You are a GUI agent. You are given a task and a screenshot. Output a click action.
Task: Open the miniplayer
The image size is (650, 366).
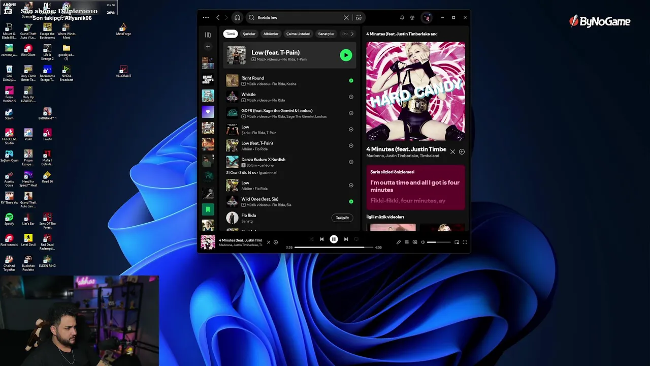(457, 242)
